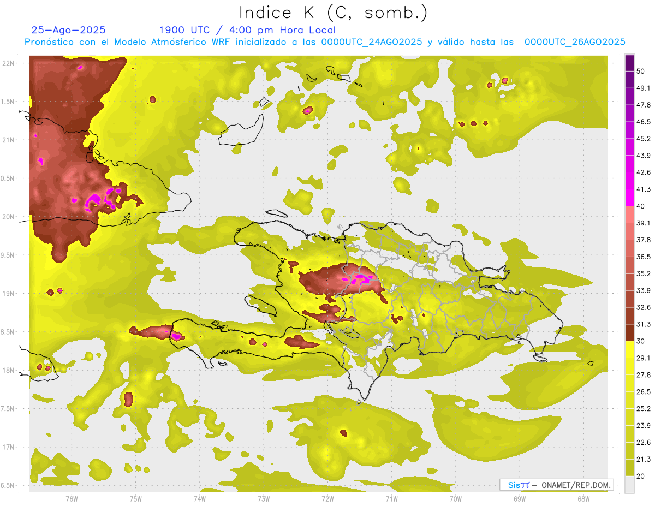Viewport: 655px width, 506px height.
Task: Click the '76W' longitude axis label
Action: (x=72, y=499)
